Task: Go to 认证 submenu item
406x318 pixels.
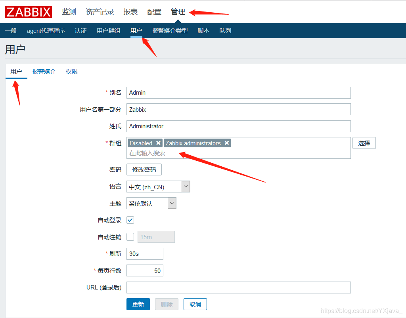Action: pyautogui.click(x=80, y=31)
